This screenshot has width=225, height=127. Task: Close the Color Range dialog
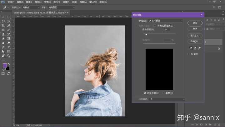[202, 15]
